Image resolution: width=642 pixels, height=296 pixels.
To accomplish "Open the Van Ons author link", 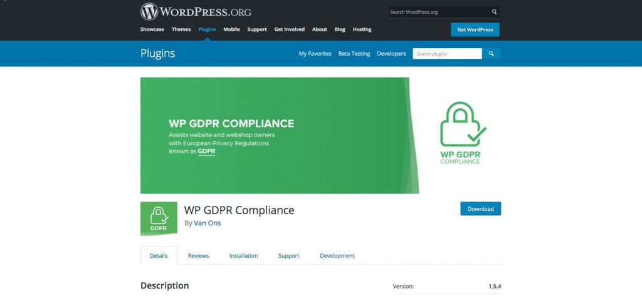I will [207, 223].
